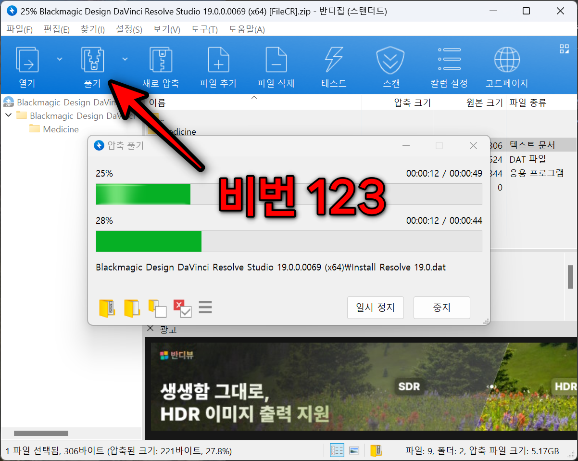Click the extraction file path text

[271, 267]
